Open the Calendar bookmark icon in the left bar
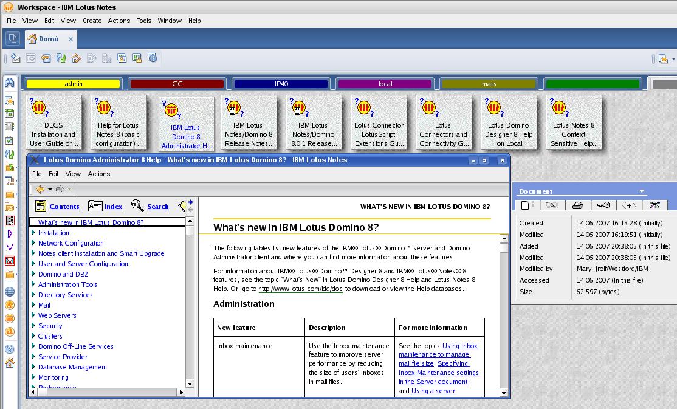 10,114
